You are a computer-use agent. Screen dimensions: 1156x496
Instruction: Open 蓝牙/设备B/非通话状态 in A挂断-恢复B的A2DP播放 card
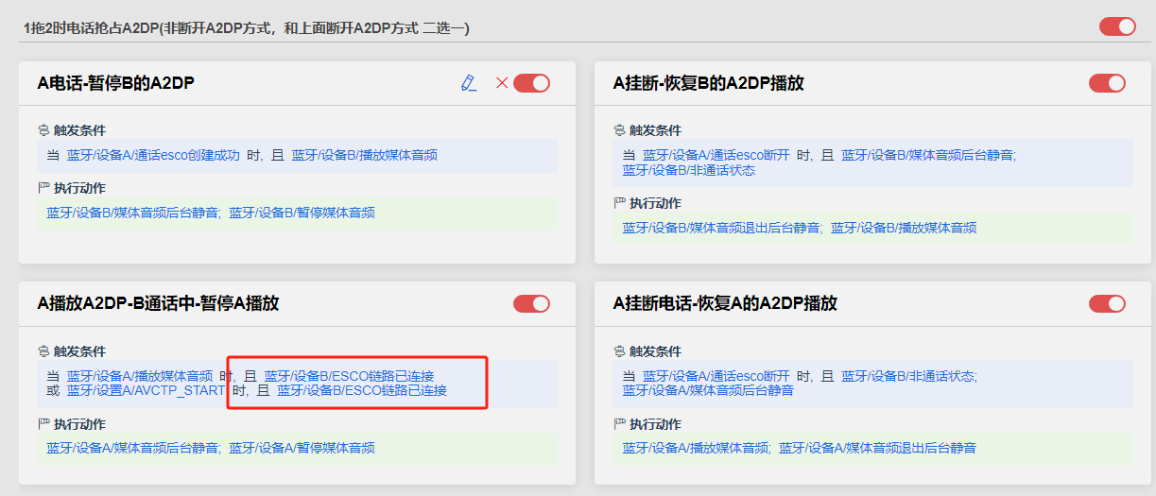[689, 170]
